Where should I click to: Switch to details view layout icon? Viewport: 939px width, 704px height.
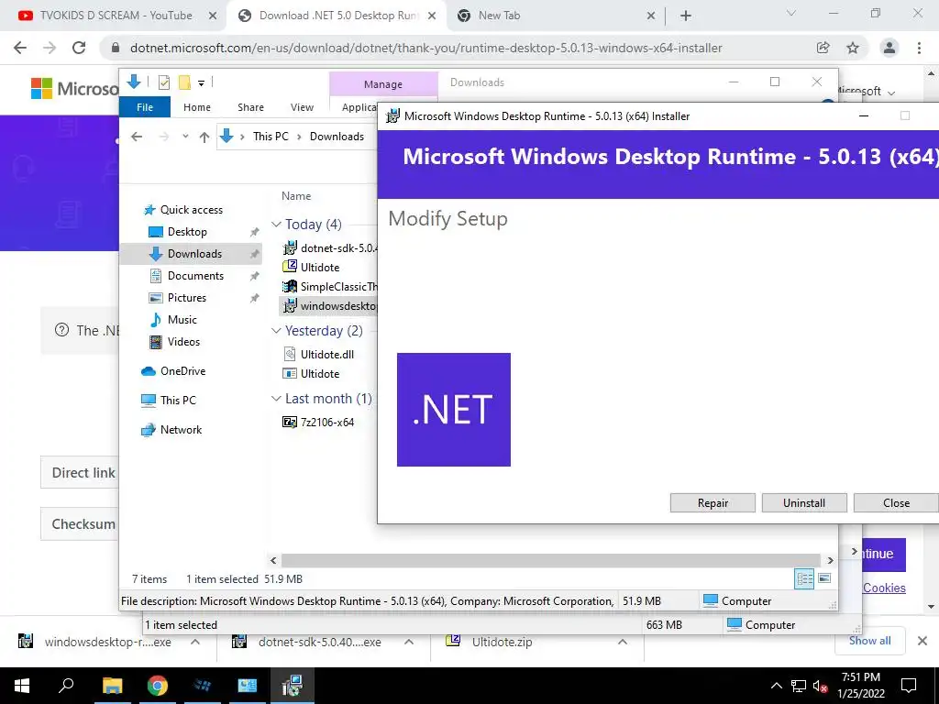click(x=804, y=578)
